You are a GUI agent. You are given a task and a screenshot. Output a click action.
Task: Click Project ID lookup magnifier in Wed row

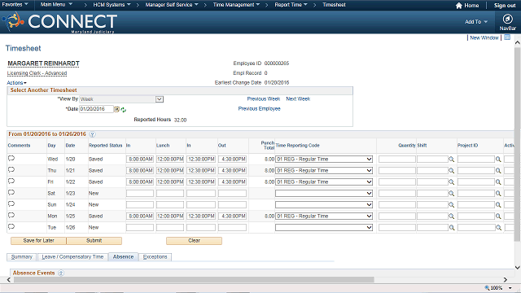coord(498,160)
